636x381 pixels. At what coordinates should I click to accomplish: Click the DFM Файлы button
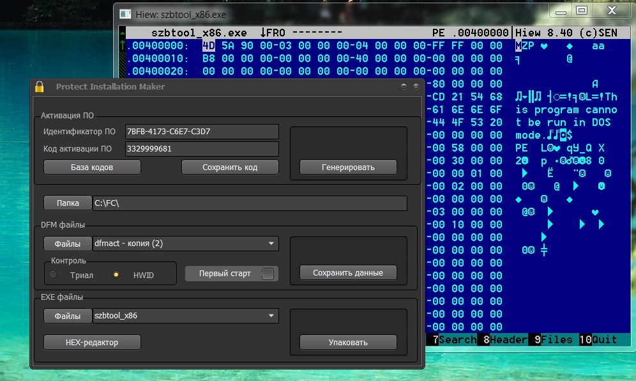pos(68,244)
